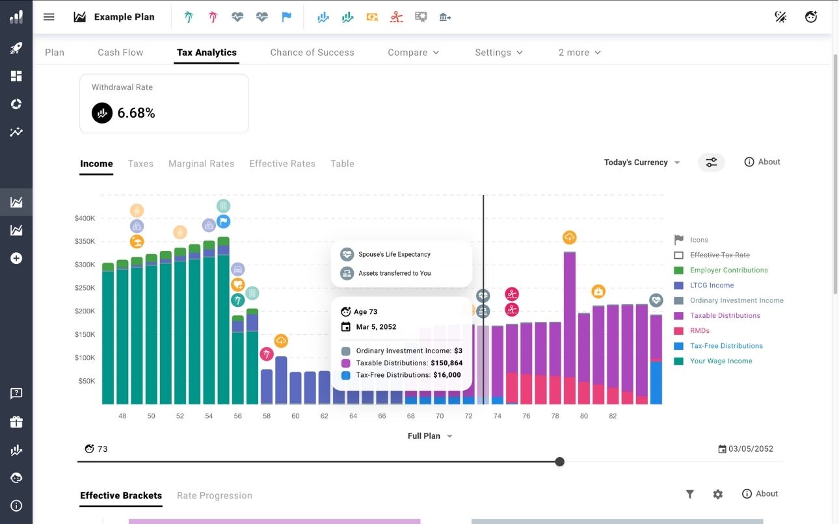Open the chart filter sliders button
Viewport: 839px width, 524px height.
[712, 163]
